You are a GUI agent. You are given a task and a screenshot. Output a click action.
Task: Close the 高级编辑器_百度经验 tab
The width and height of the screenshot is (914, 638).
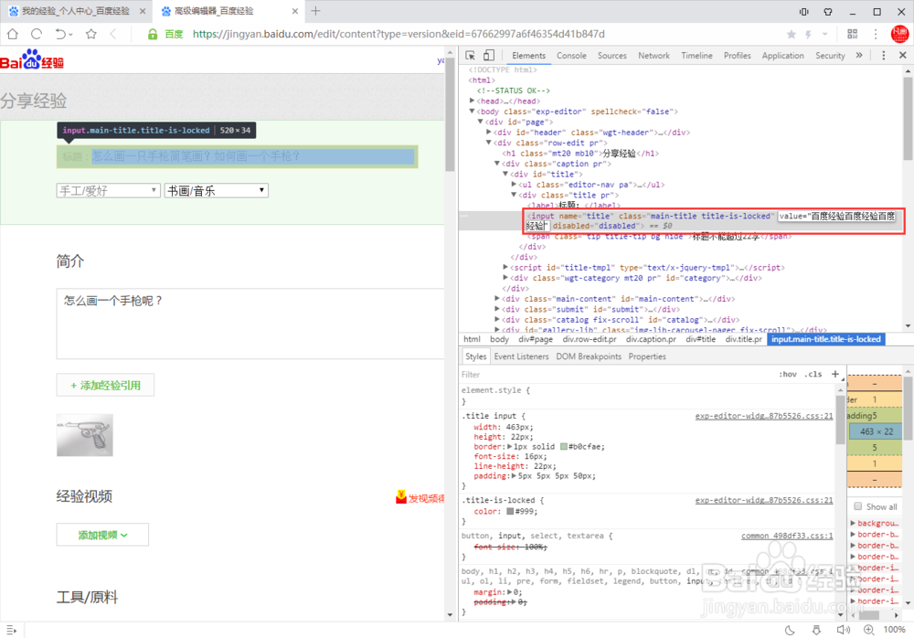click(295, 10)
